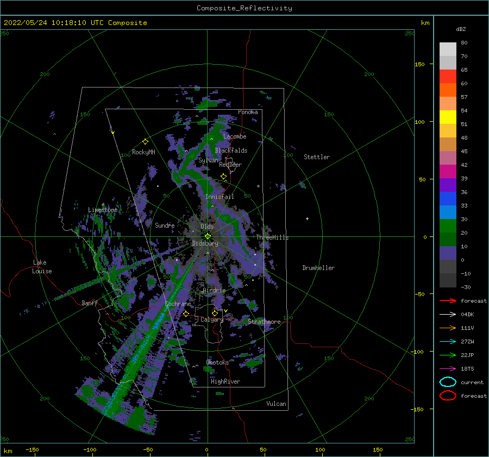Click the Vulcan town label
The height and width of the screenshot is (457, 489).
[x=276, y=404]
